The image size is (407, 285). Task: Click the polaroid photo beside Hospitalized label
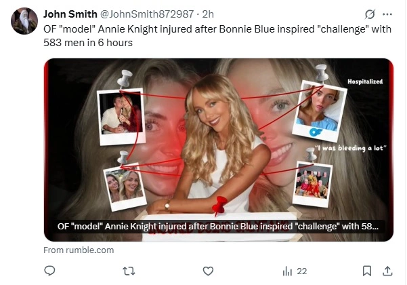(x=319, y=111)
